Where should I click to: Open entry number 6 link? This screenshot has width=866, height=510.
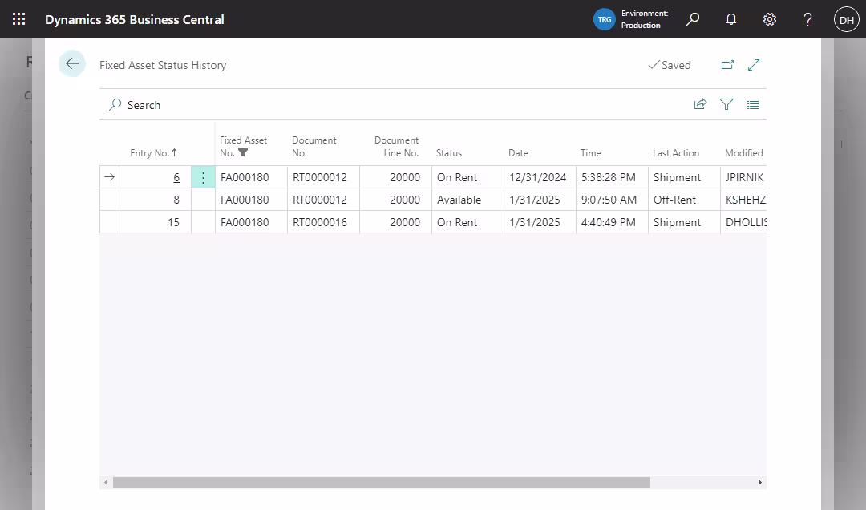click(x=176, y=177)
